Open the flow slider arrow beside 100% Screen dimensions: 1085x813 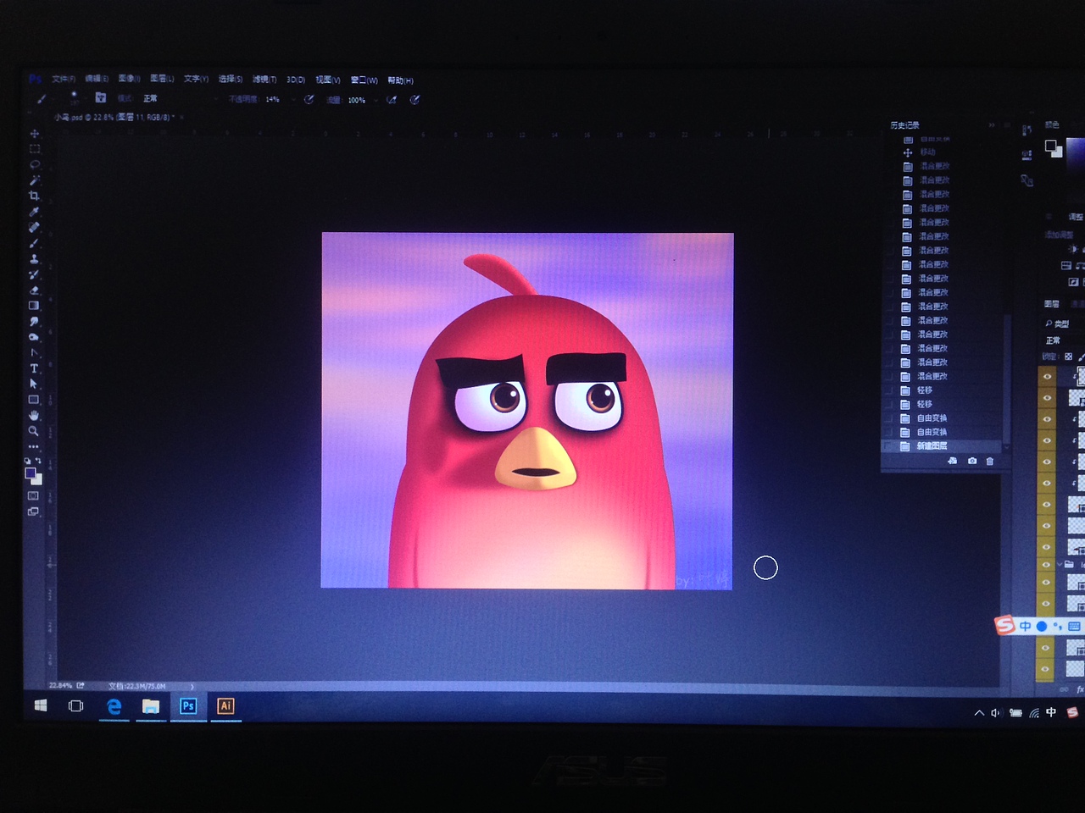pos(376,100)
